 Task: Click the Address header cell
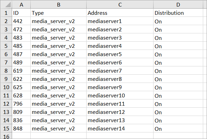[120, 13]
